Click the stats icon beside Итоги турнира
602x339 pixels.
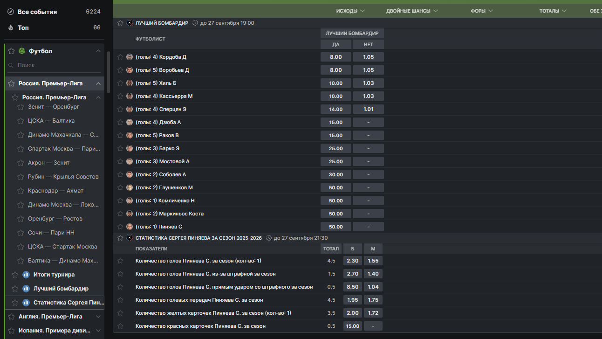pyautogui.click(x=26, y=275)
